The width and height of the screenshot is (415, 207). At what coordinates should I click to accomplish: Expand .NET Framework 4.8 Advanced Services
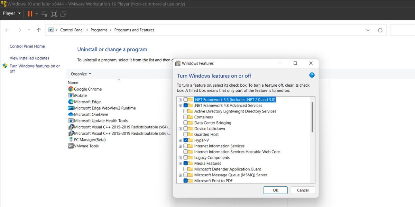(180, 106)
